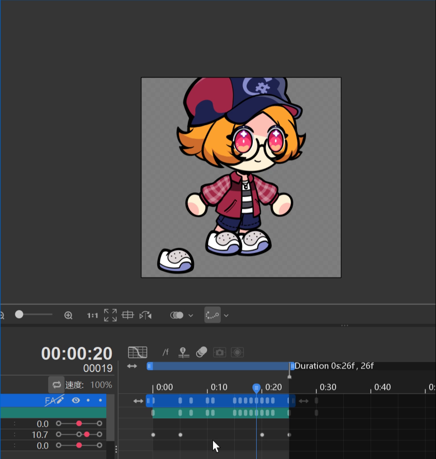Click the center canvas crosshair icon
This screenshot has height=459, width=436.
point(128,315)
